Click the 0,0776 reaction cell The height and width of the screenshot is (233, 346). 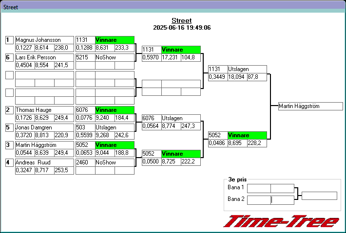tap(86, 118)
